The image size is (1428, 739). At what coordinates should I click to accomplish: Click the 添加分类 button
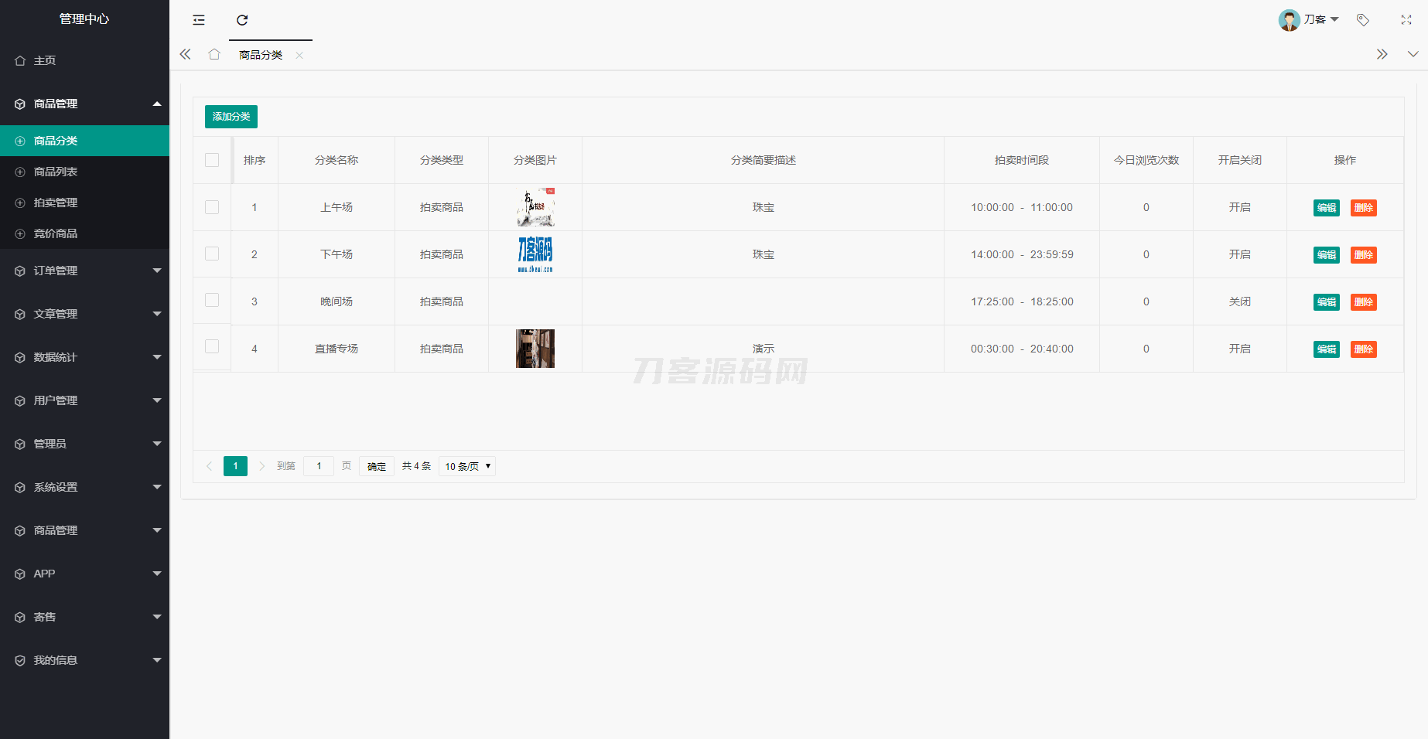pyautogui.click(x=231, y=117)
